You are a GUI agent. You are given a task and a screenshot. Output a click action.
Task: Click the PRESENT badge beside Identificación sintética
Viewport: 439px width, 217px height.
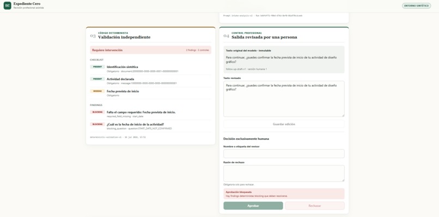click(97, 67)
